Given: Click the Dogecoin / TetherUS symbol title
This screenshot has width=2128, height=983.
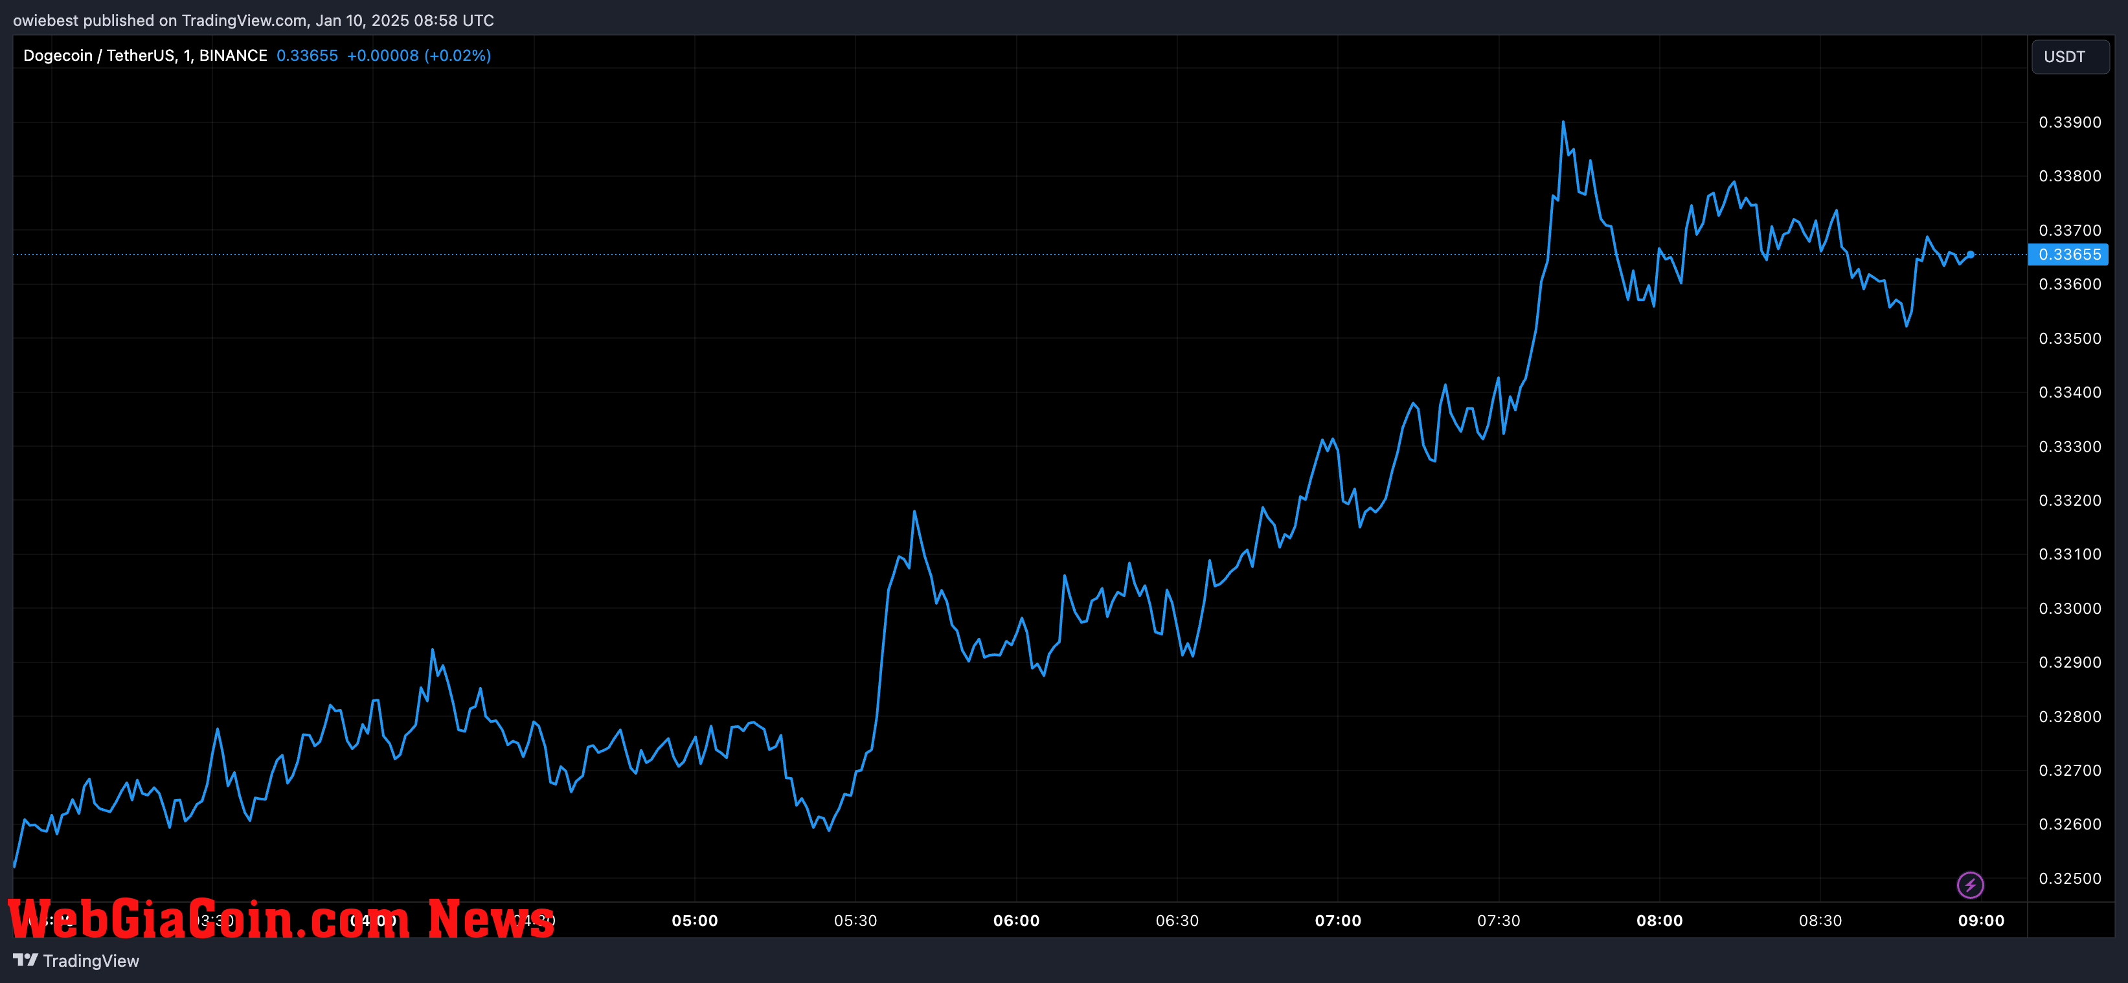Looking at the screenshot, I should point(144,55).
